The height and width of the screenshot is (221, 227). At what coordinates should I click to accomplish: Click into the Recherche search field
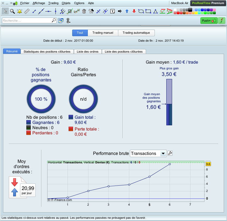point(27,21)
